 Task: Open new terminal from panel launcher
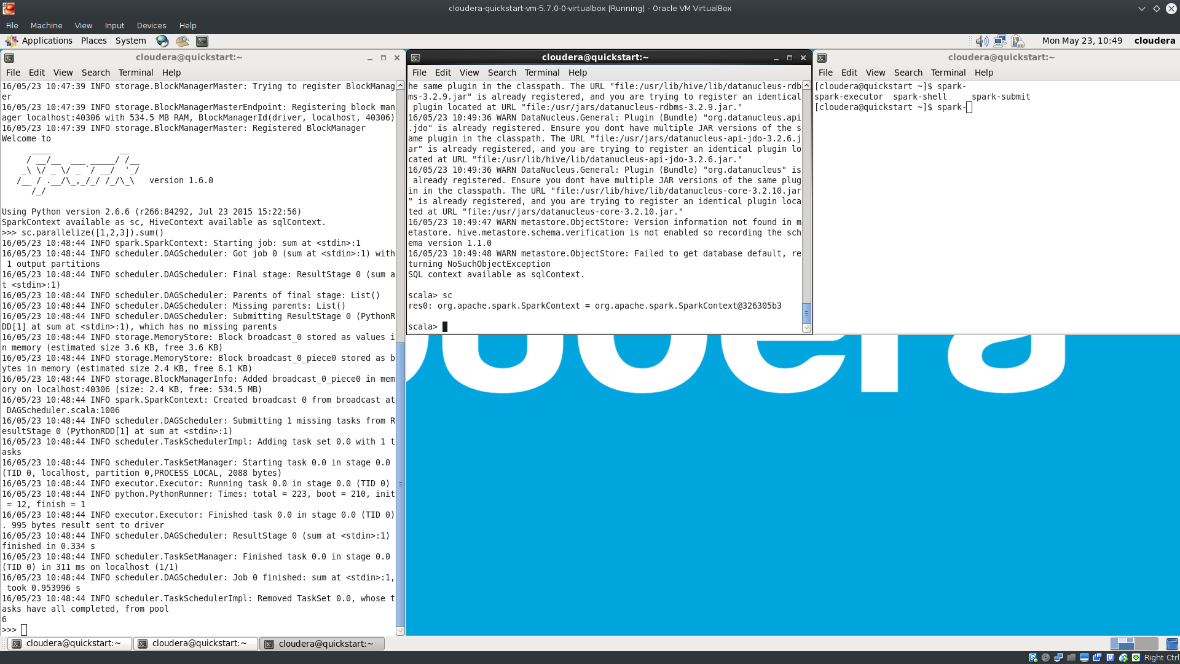[202, 41]
